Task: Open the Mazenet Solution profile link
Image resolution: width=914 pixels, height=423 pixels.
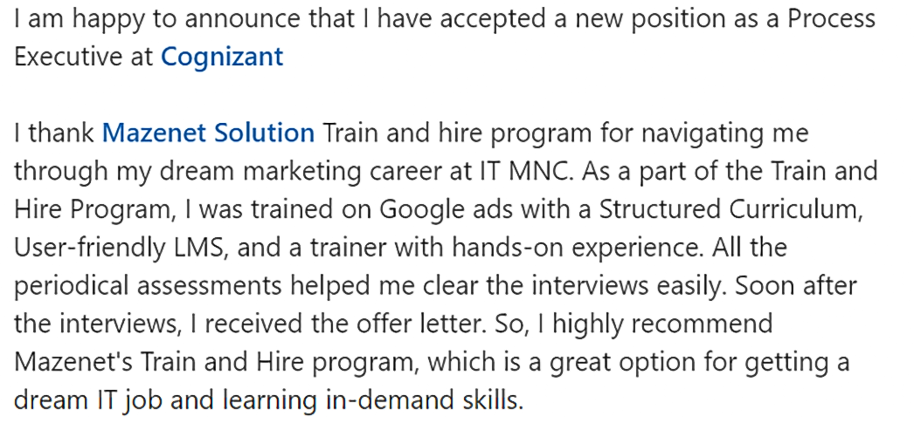Action: click(x=208, y=133)
